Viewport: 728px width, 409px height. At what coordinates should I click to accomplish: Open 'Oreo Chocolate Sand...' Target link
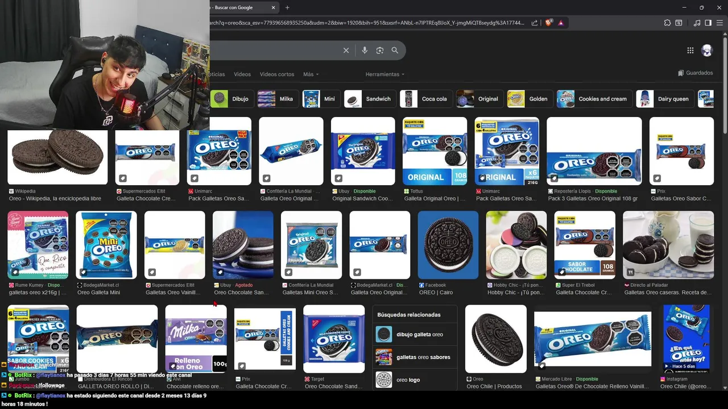(x=333, y=386)
